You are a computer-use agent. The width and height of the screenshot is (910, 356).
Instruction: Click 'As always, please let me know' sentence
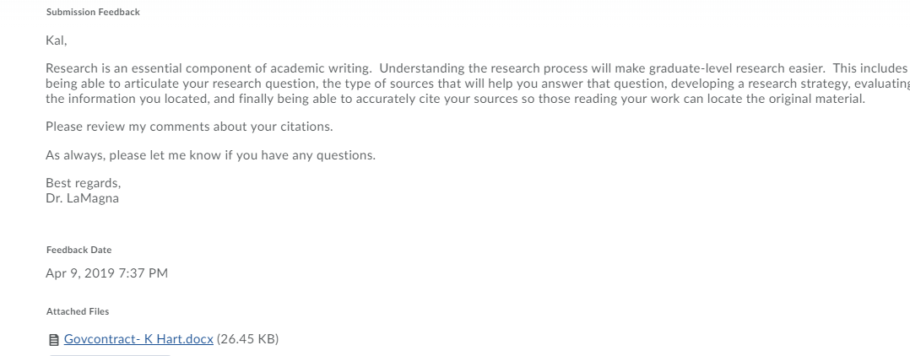[x=211, y=155]
